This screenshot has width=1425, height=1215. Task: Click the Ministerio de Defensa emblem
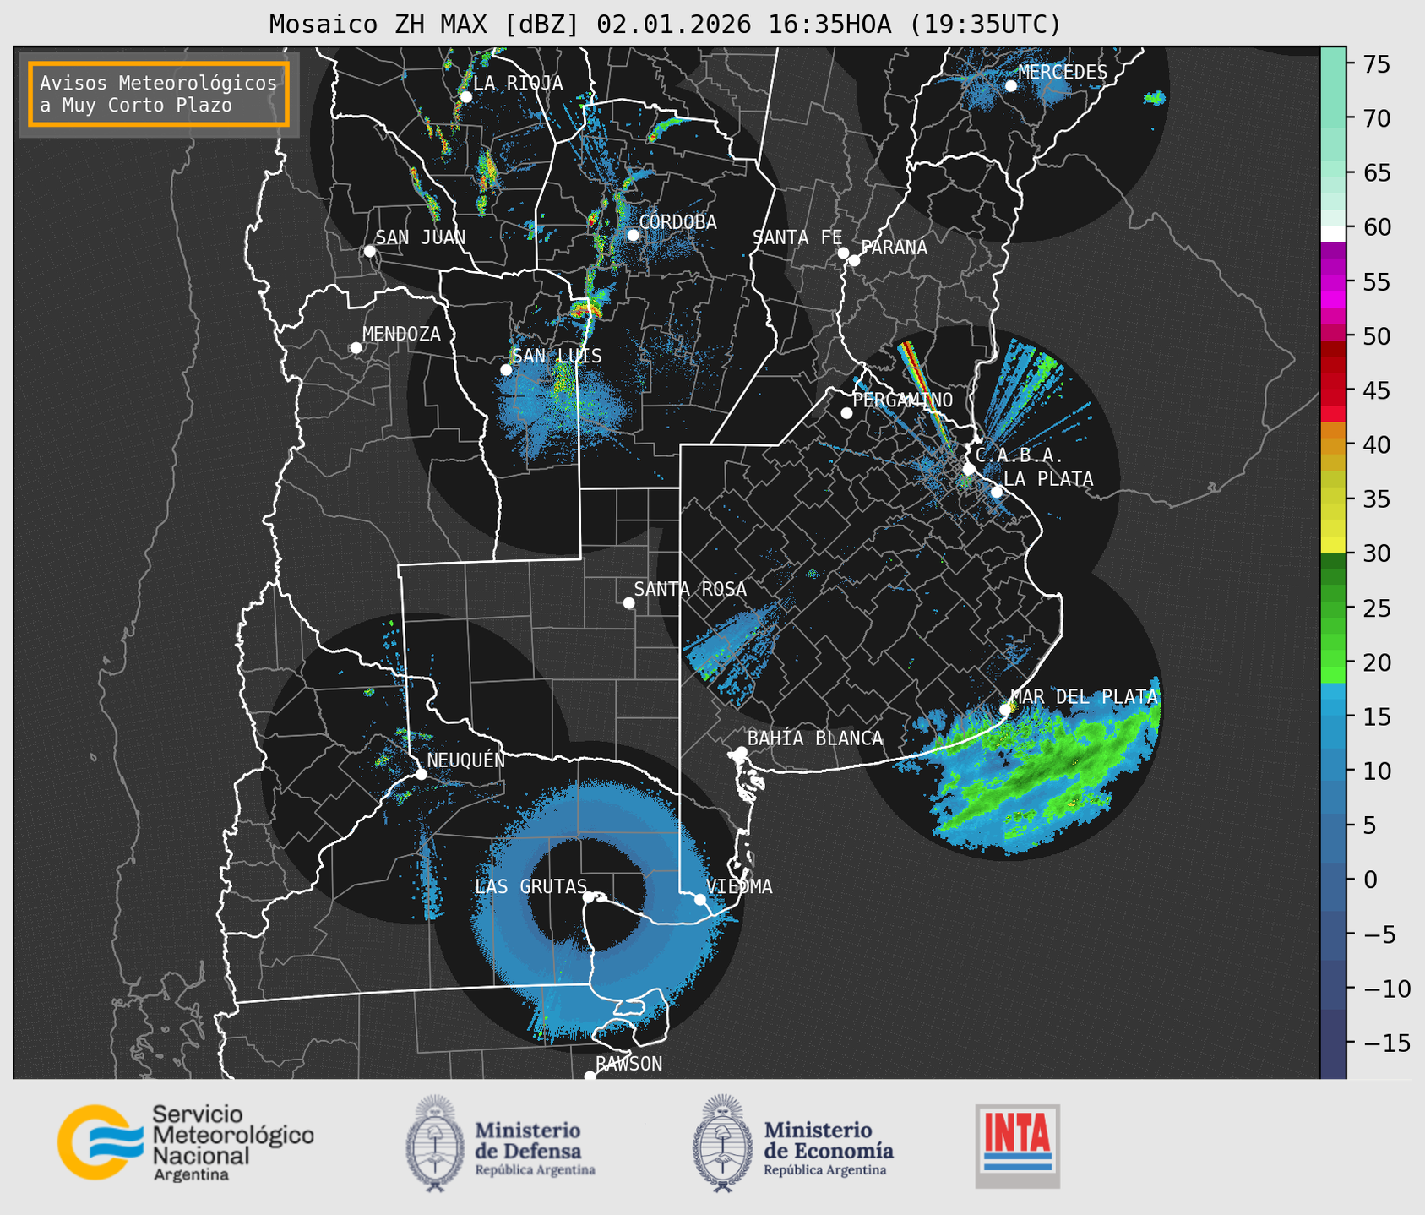coord(435,1144)
